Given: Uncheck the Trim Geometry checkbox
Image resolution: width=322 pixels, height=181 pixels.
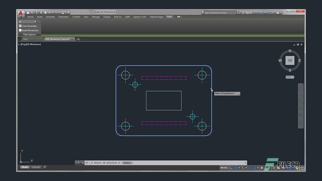Looking at the screenshot, I should tap(20, 26).
